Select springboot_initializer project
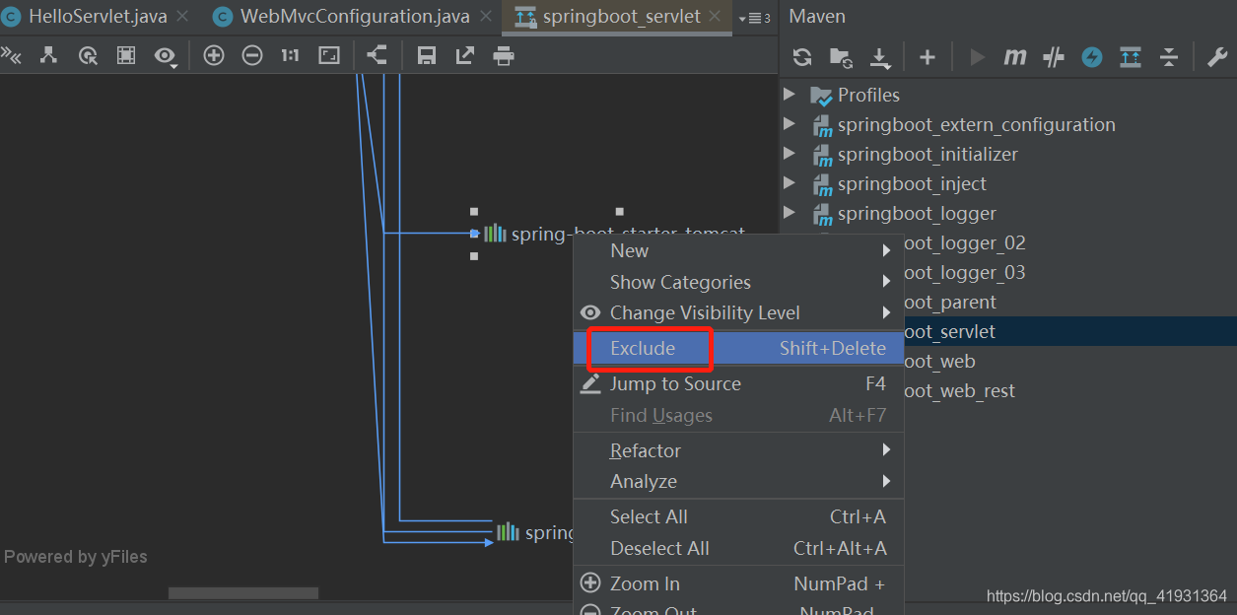 click(x=1007, y=154)
